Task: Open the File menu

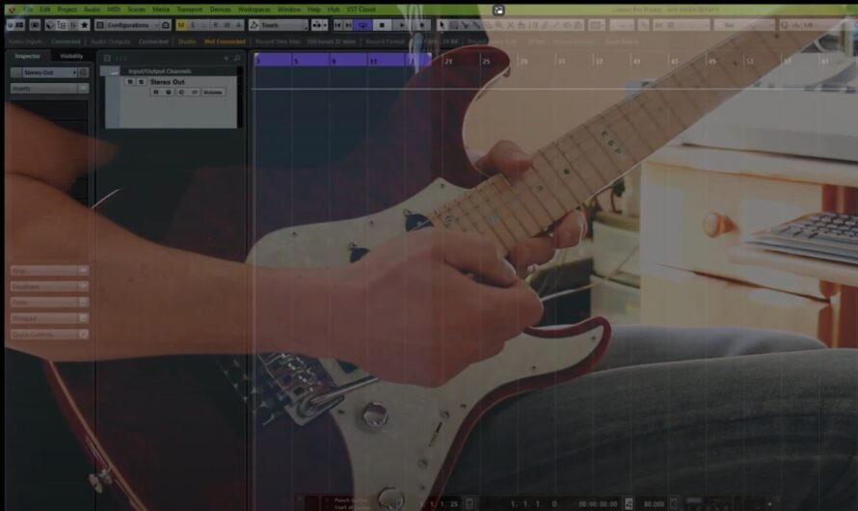Action: click(29, 10)
